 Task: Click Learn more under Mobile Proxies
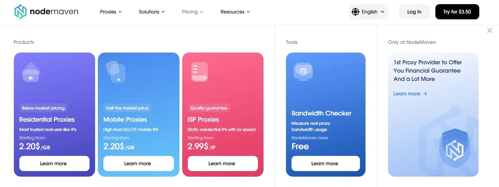coord(139,163)
